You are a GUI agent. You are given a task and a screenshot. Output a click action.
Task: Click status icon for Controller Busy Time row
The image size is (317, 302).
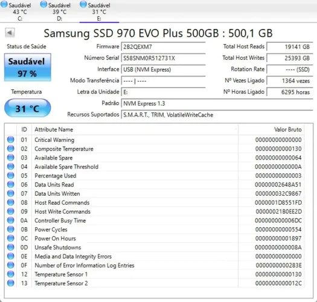10,220
